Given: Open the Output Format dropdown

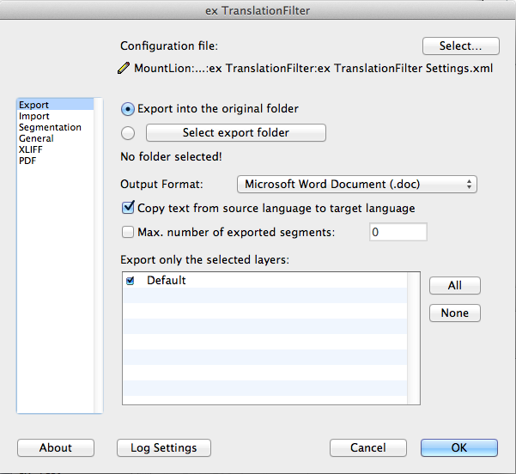Looking at the screenshot, I should click(356, 184).
